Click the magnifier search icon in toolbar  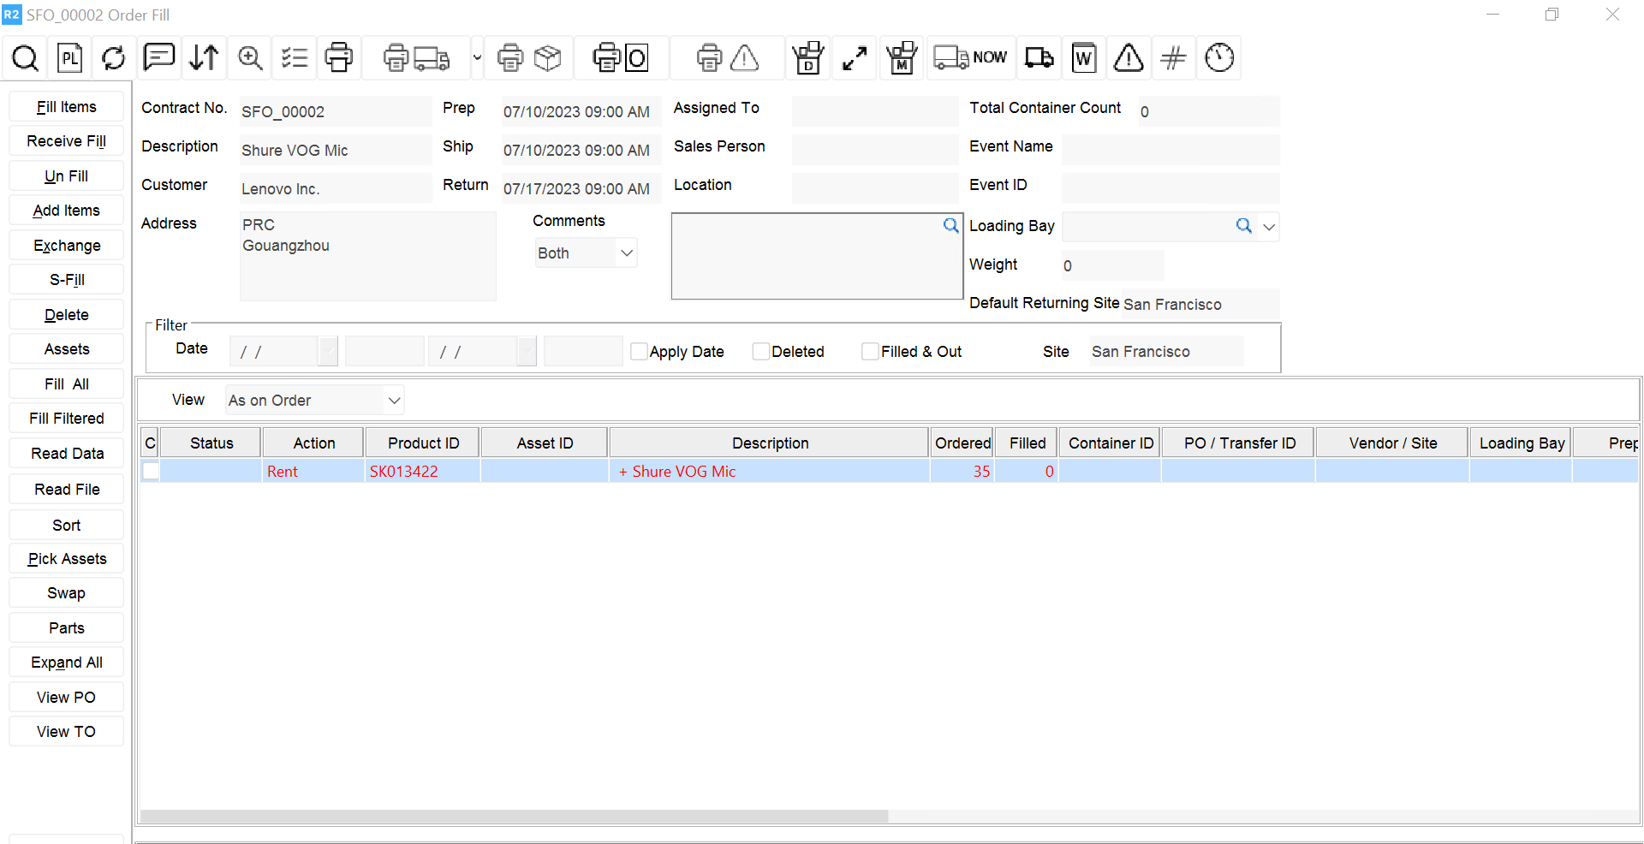(x=25, y=58)
